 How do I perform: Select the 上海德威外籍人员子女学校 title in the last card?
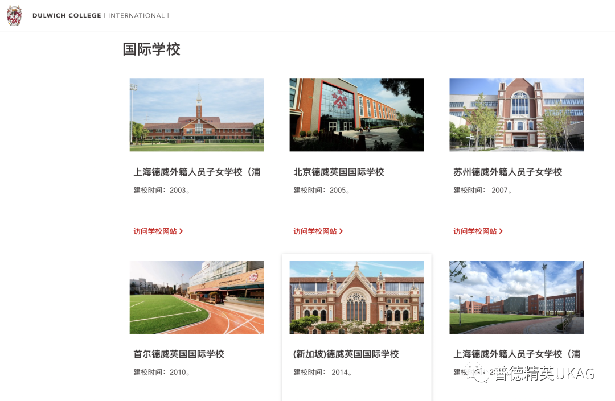[516, 354]
